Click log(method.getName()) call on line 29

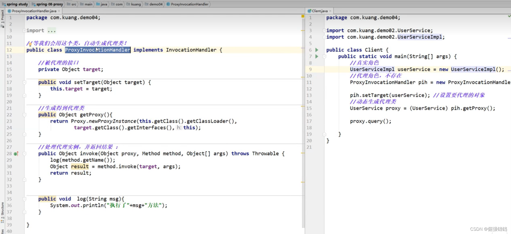(83, 160)
